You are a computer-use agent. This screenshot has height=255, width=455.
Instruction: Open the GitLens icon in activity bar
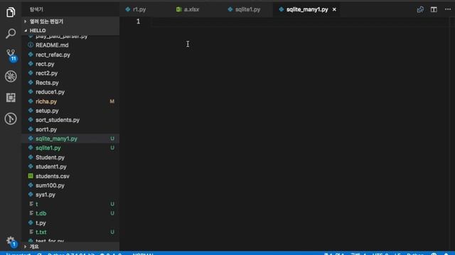click(x=11, y=118)
